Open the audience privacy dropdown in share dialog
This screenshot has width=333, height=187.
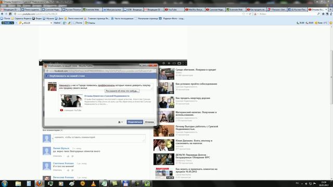pyautogui.click(x=120, y=122)
